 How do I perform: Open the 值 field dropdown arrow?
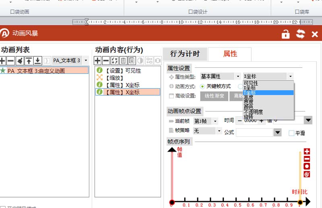(308, 121)
